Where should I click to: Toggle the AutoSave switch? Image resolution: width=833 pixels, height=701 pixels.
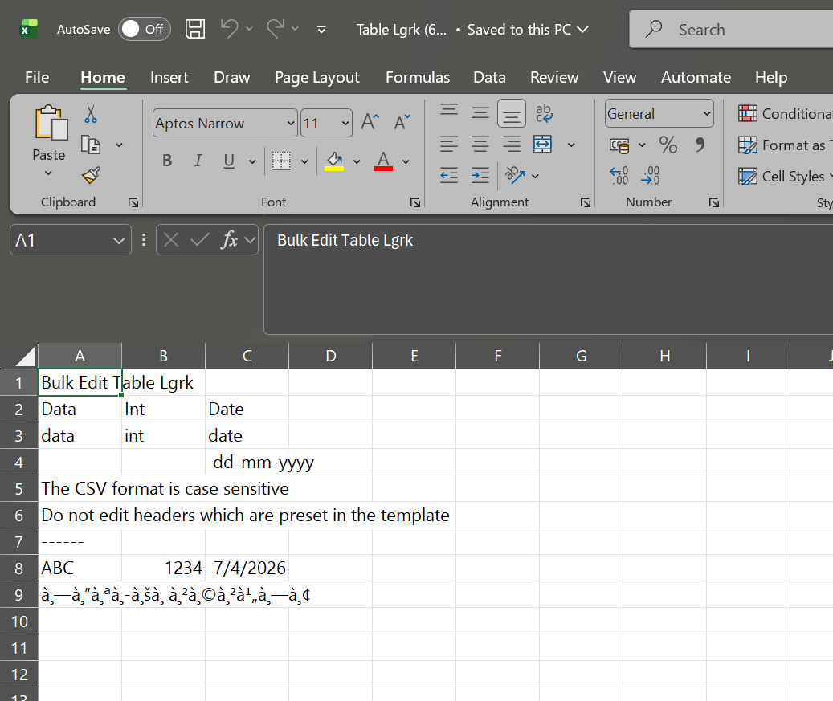click(144, 30)
